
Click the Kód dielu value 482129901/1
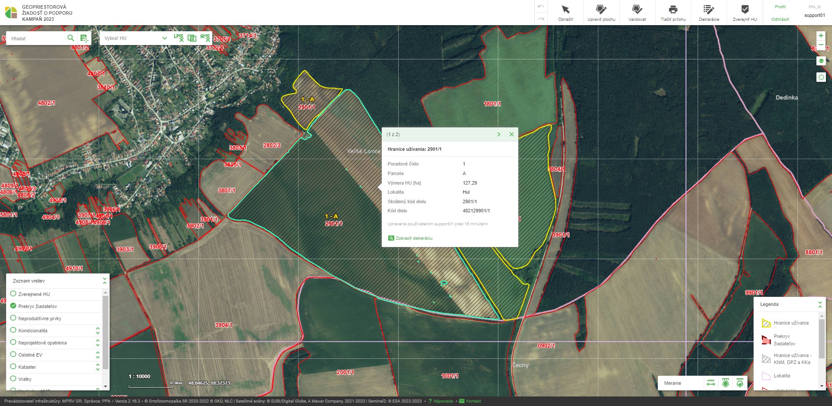pyautogui.click(x=476, y=211)
